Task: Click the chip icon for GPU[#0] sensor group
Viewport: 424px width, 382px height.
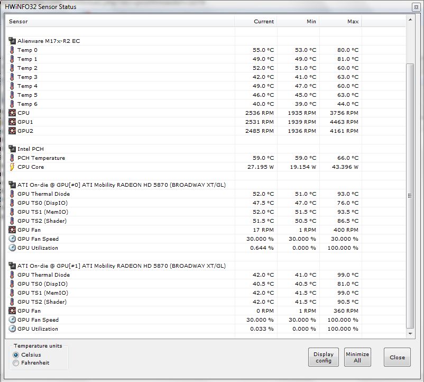Action: click(12, 185)
